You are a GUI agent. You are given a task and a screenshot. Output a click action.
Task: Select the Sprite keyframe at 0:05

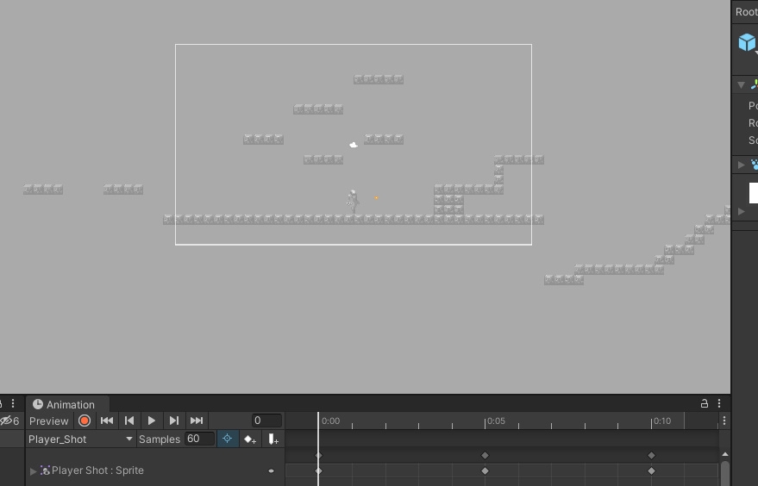point(485,471)
